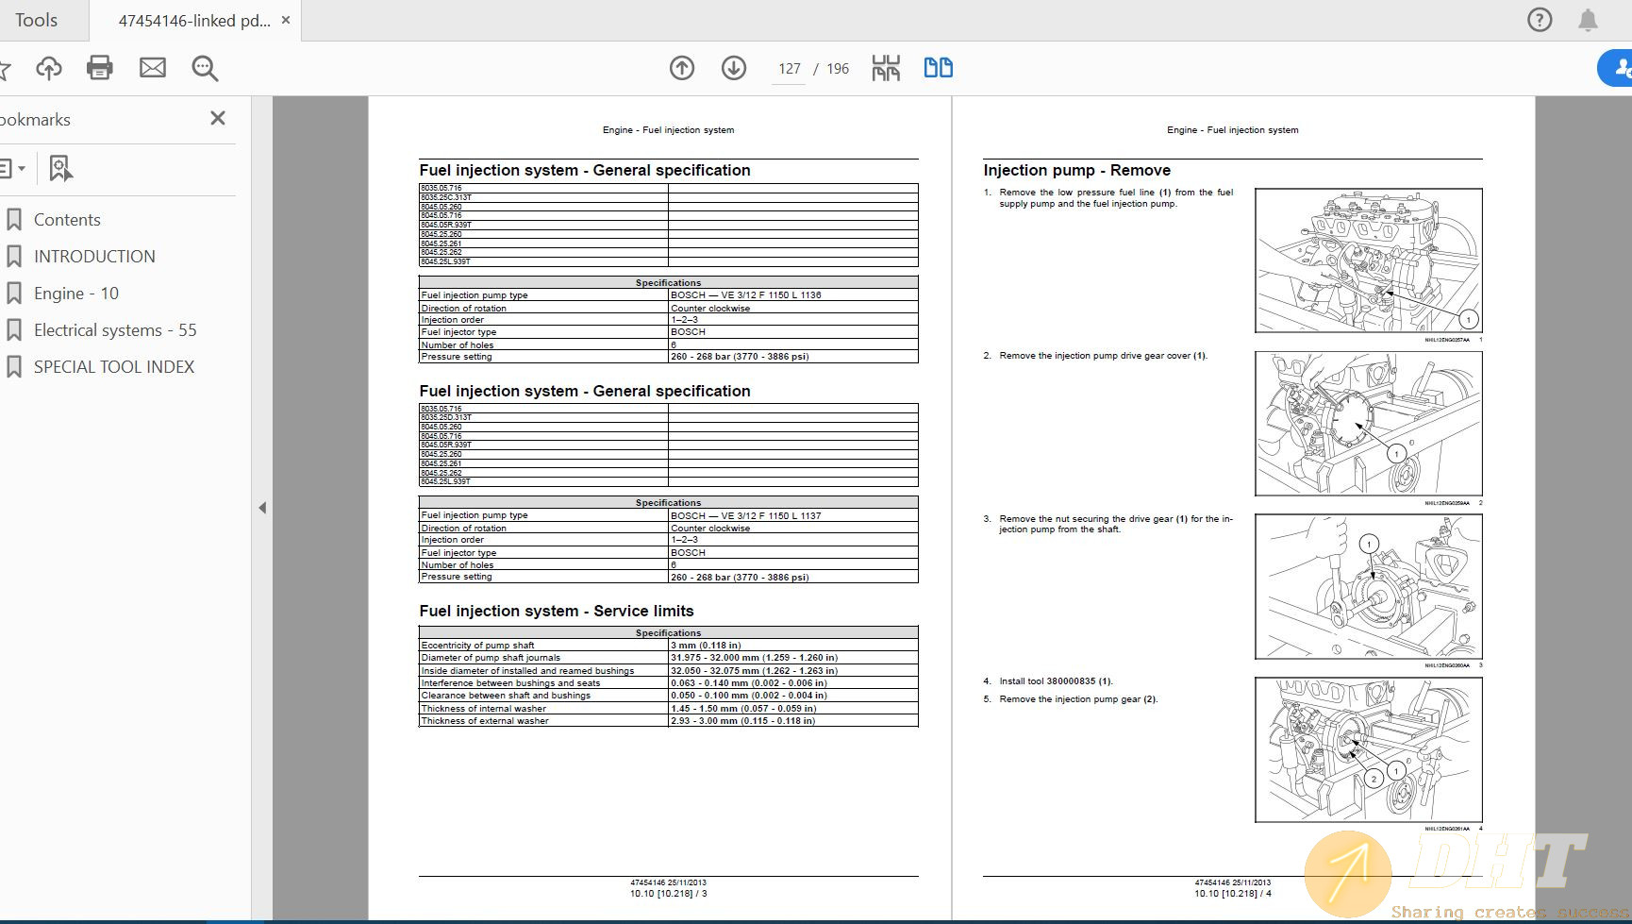Close the Bookmarks panel
This screenshot has height=924, width=1632.
point(218,118)
